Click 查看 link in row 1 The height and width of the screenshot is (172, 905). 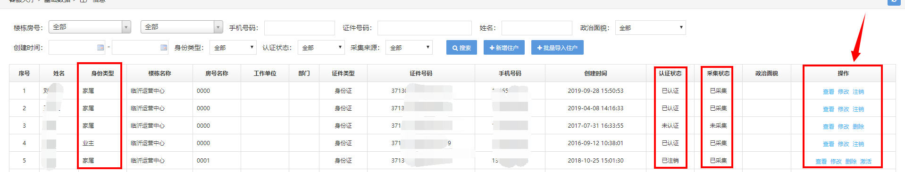pos(829,92)
